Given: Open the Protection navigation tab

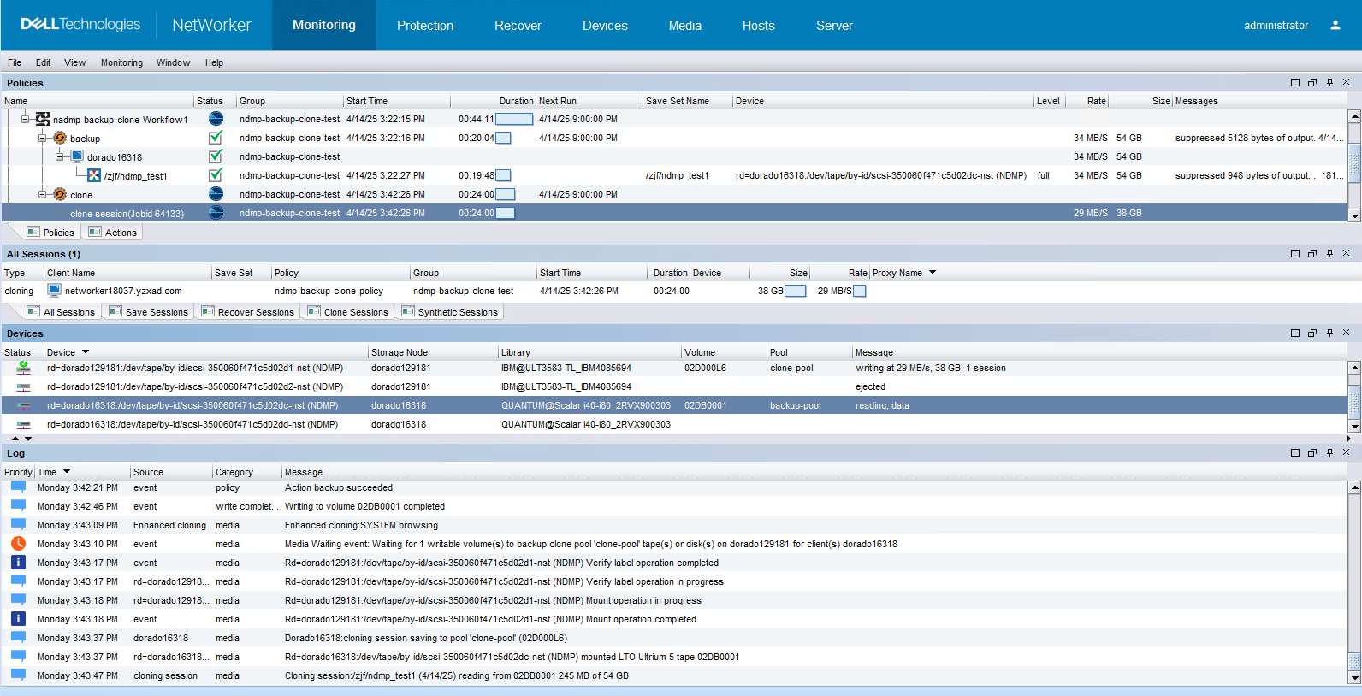Looking at the screenshot, I should click(x=425, y=26).
